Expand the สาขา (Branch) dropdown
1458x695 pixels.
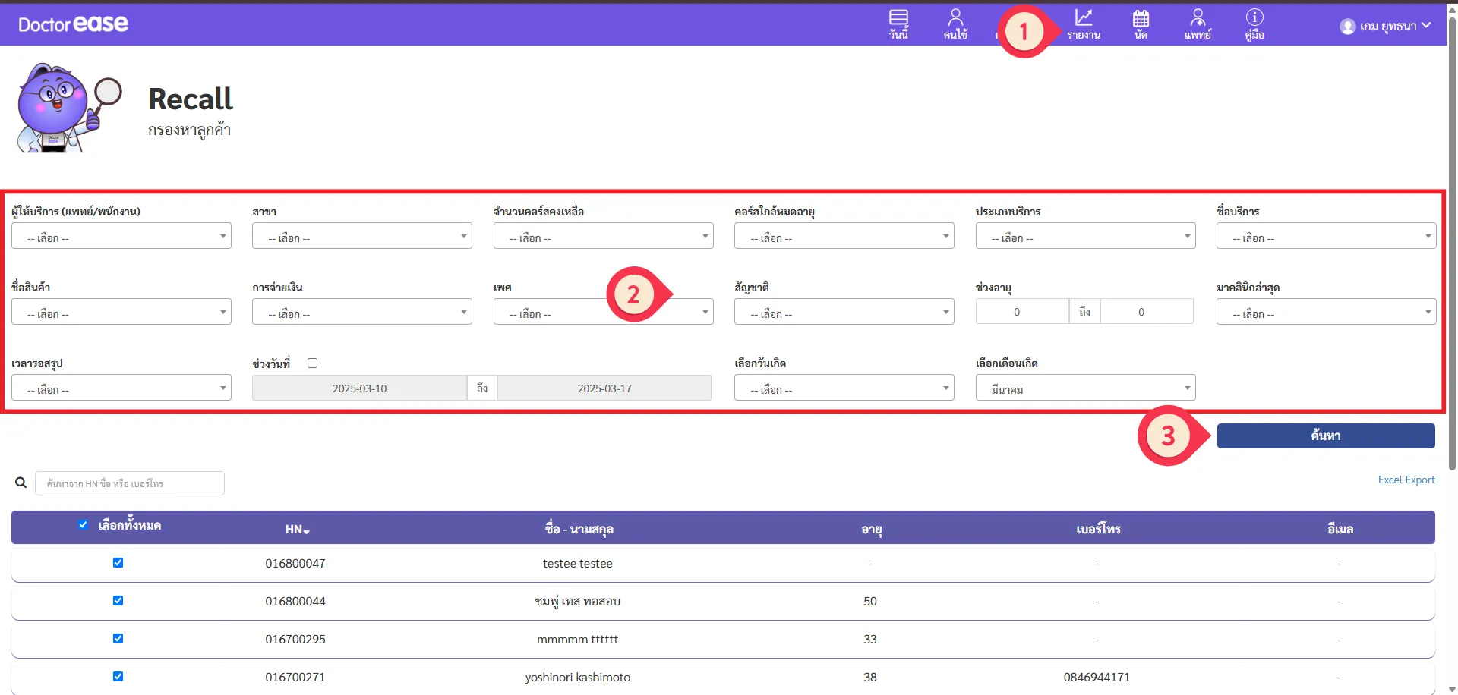pyautogui.click(x=361, y=237)
